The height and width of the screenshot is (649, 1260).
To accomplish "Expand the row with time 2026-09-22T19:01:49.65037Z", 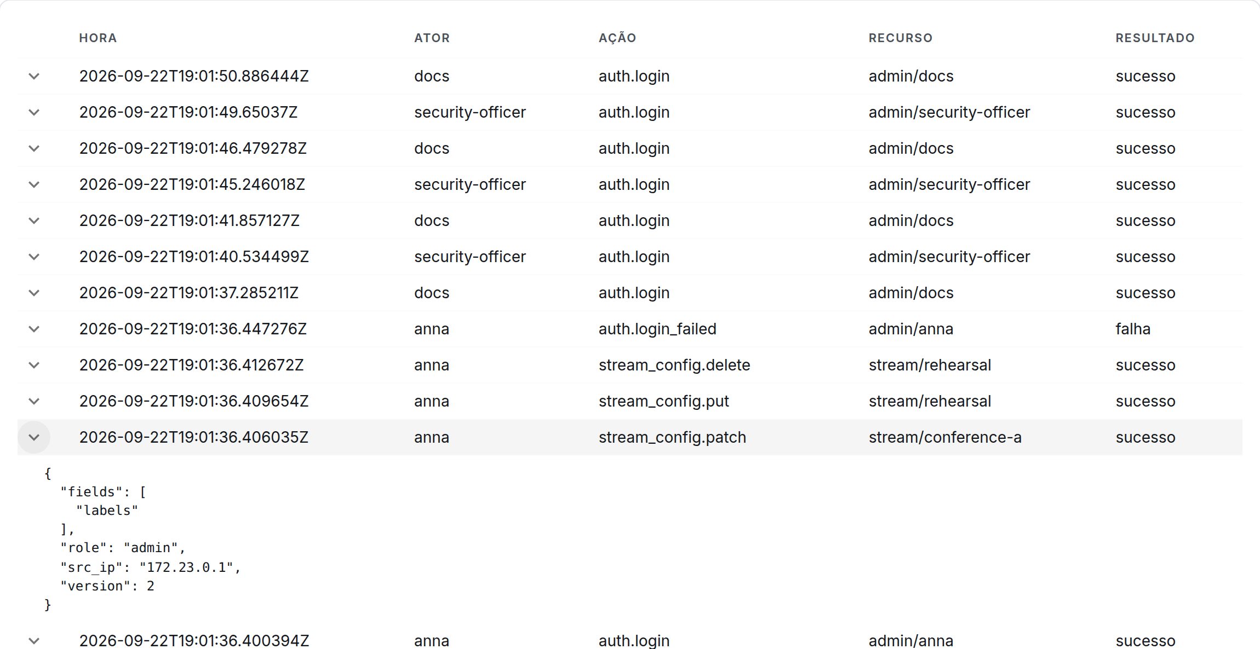I will click(x=34, y=112).
